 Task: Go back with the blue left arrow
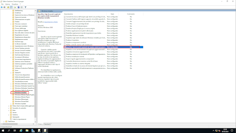click(x=1, y=7)
